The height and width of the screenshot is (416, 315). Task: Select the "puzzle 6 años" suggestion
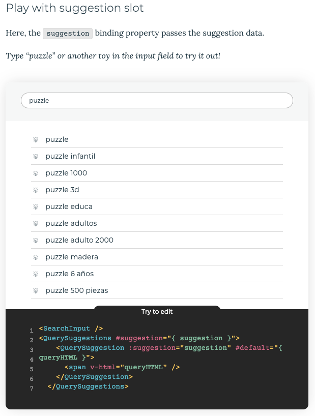coord(157,274)
